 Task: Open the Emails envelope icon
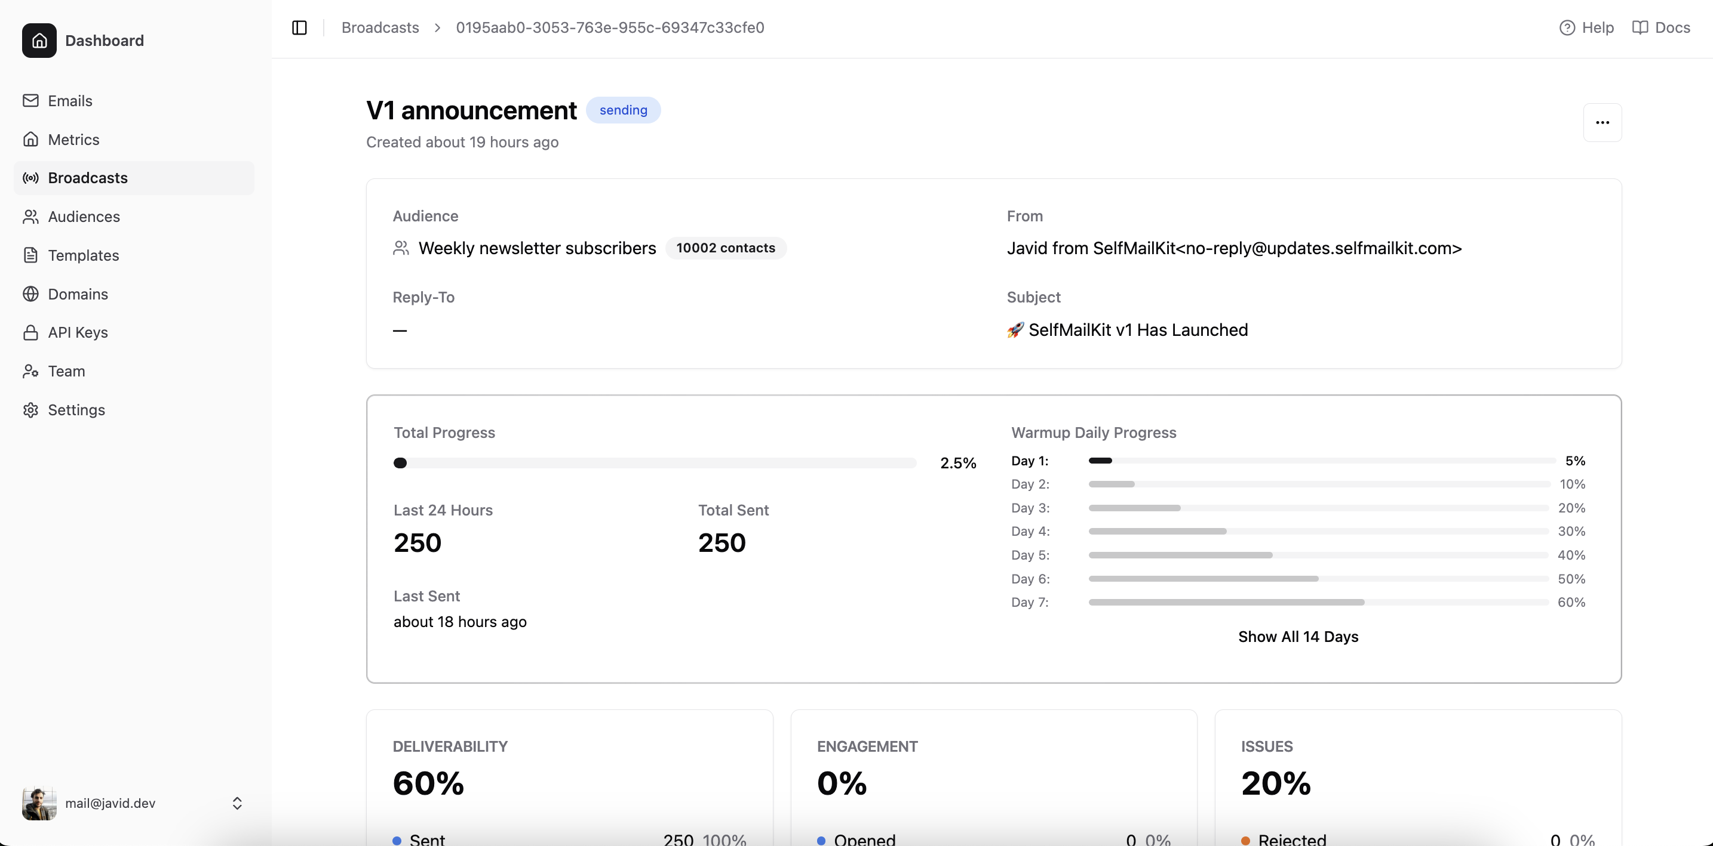point(30,100)
